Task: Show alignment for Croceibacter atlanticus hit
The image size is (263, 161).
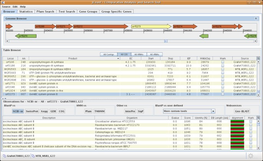Action: (237, 122)
